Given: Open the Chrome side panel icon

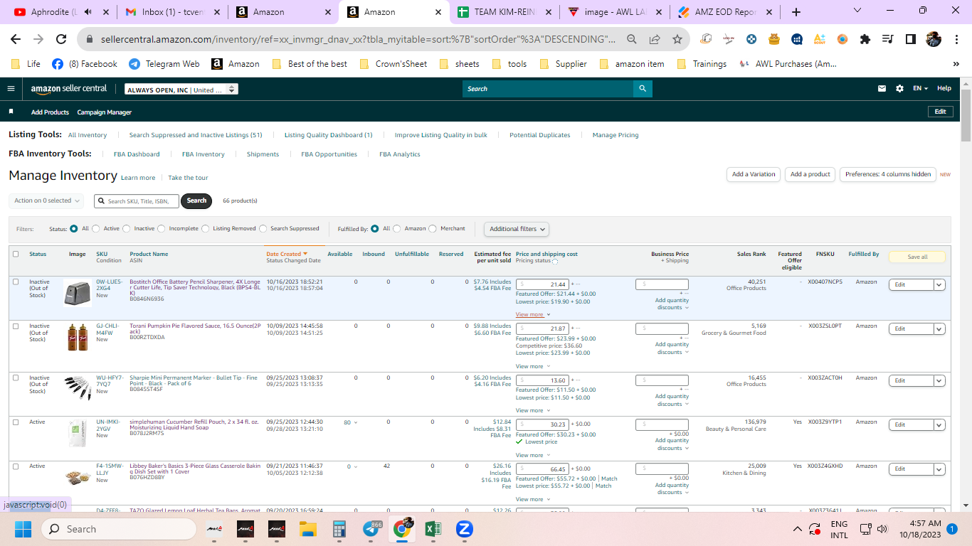Looking at the screenshot, I should 910,40.
